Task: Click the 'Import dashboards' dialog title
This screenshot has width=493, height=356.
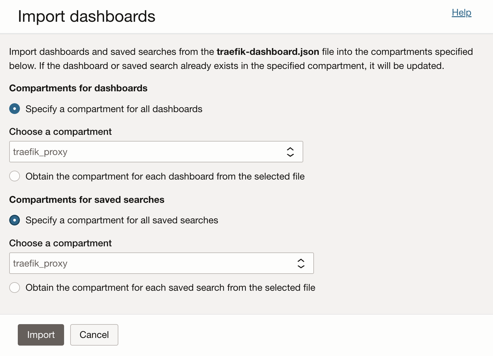Action: [x=86, y=16]
